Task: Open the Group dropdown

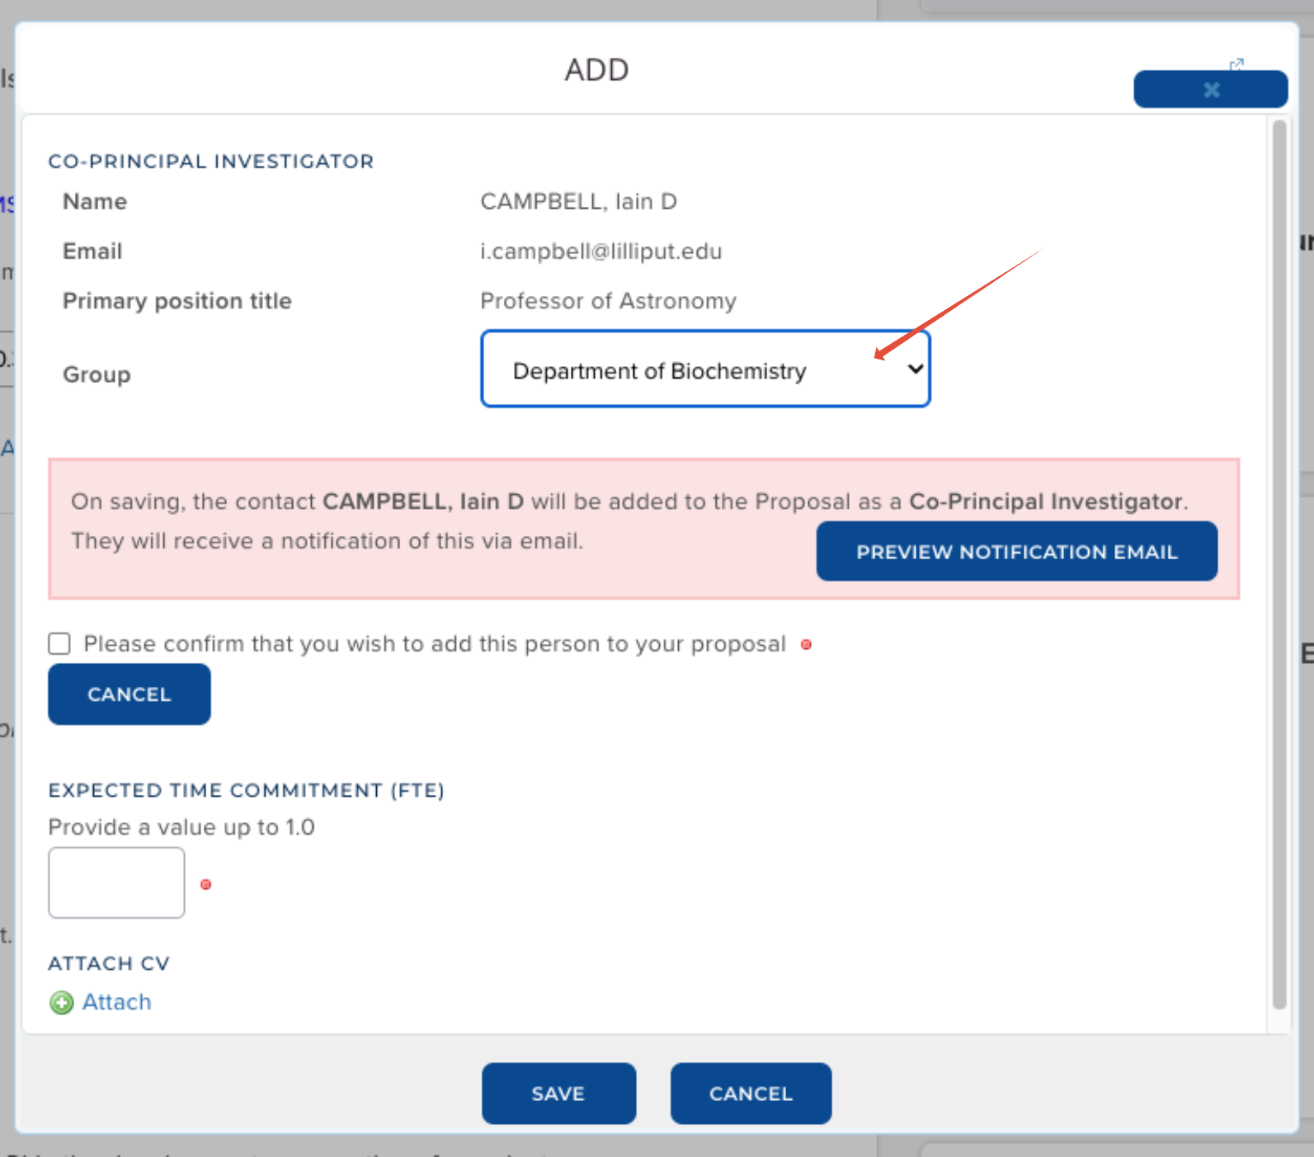Action: coord(705,369)
